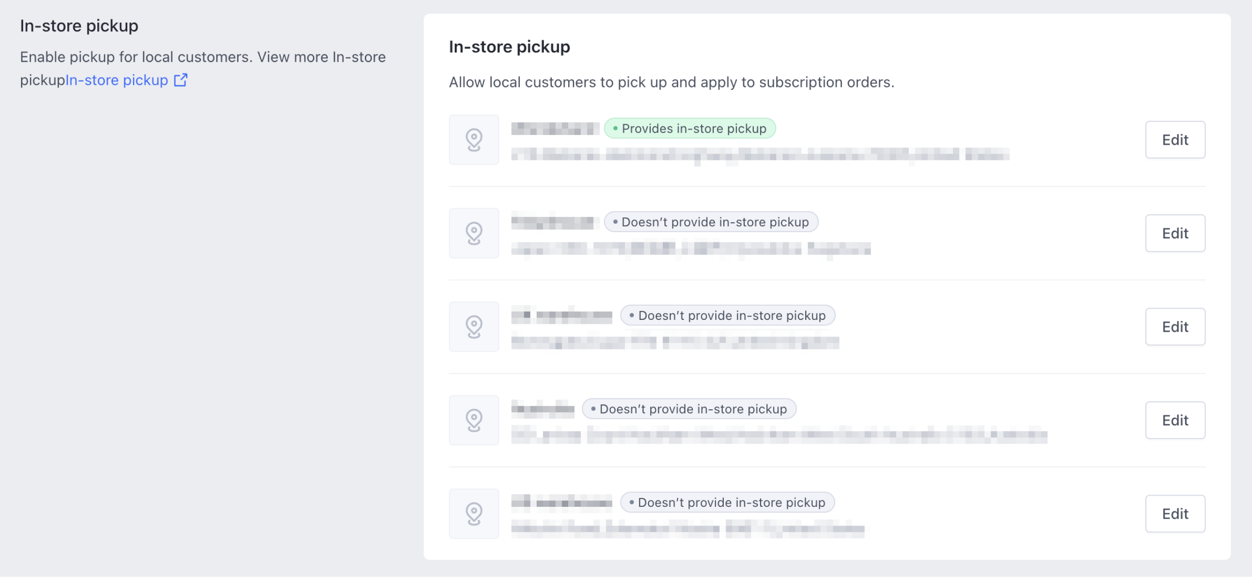Screen dimensions: 1252x577
Task: Click second row's Doesn't provide pickup badge
Action: 710,222
